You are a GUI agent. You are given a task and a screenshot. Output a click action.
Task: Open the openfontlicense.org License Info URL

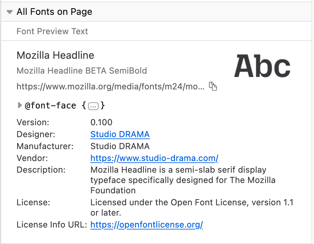pos(147,225)
